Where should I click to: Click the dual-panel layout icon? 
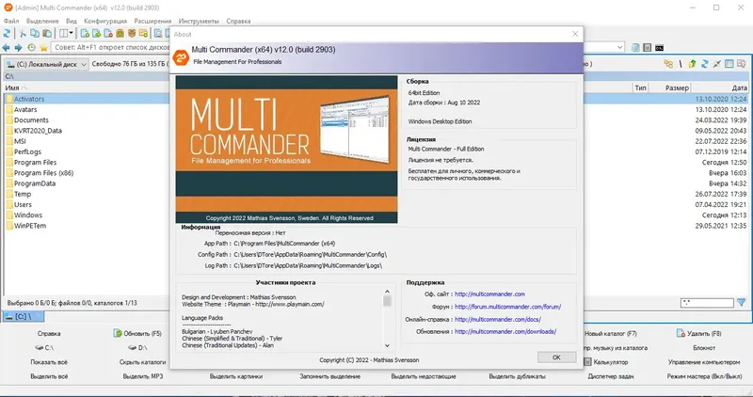pyautogui.click(x=63, y=33)
